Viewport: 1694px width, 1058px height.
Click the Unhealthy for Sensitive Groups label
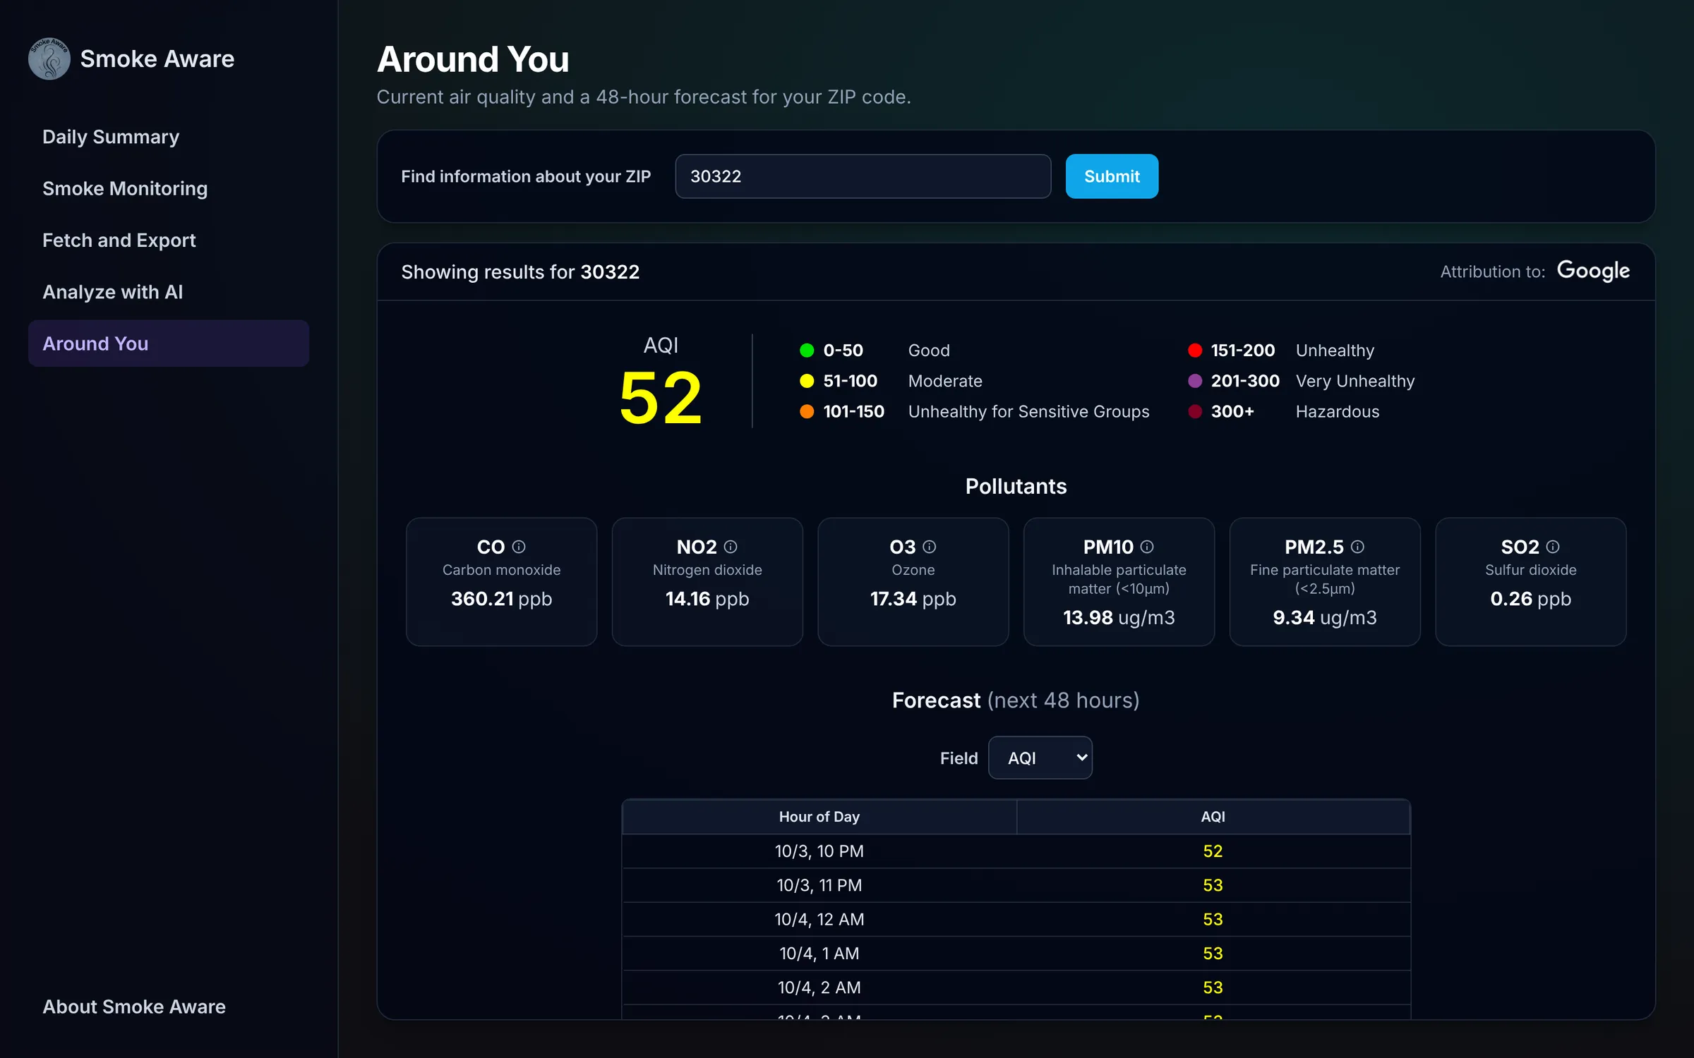[x=1028, y=411]
